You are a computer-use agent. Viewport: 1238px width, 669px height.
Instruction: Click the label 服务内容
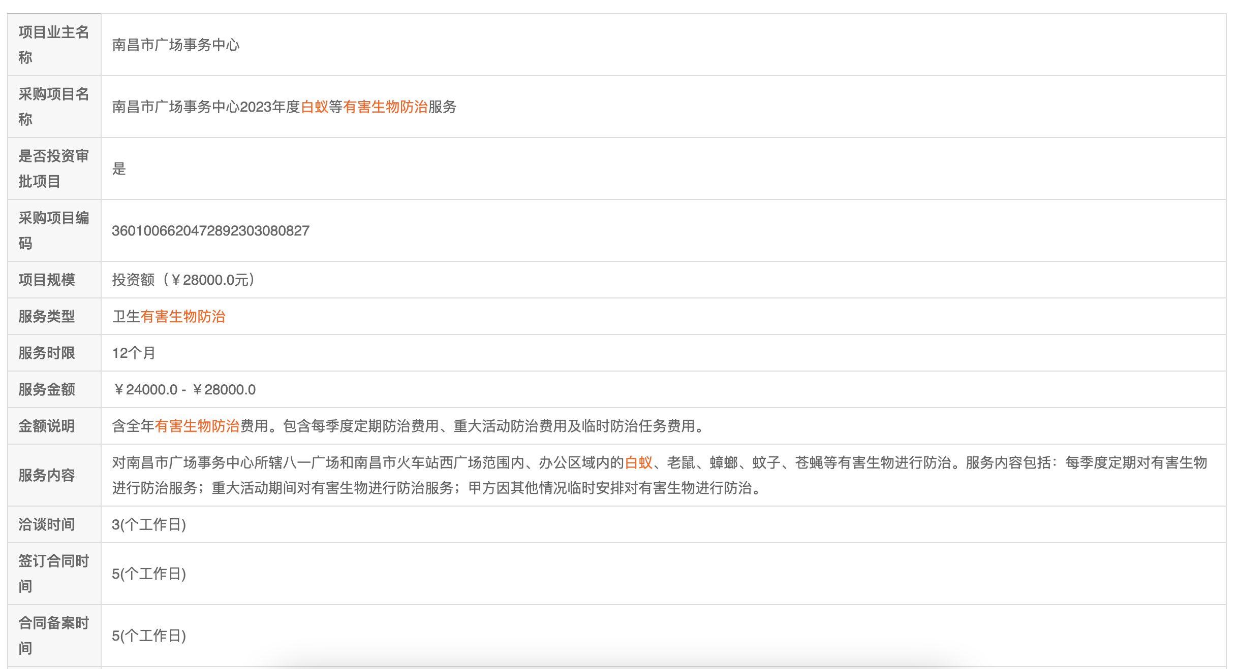click(47, 475)
